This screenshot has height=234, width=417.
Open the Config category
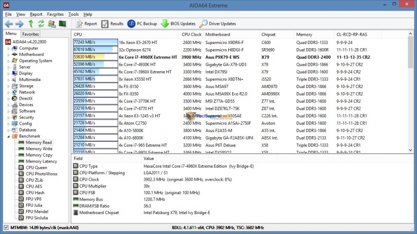point(25,124)
